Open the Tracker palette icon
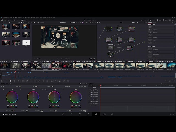Image resolution: width=176 pixels, height=132 pixels. [47, 81]
